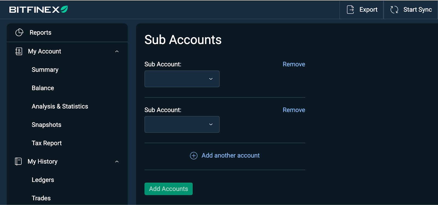Click the My History book icon

coord(18,161)
